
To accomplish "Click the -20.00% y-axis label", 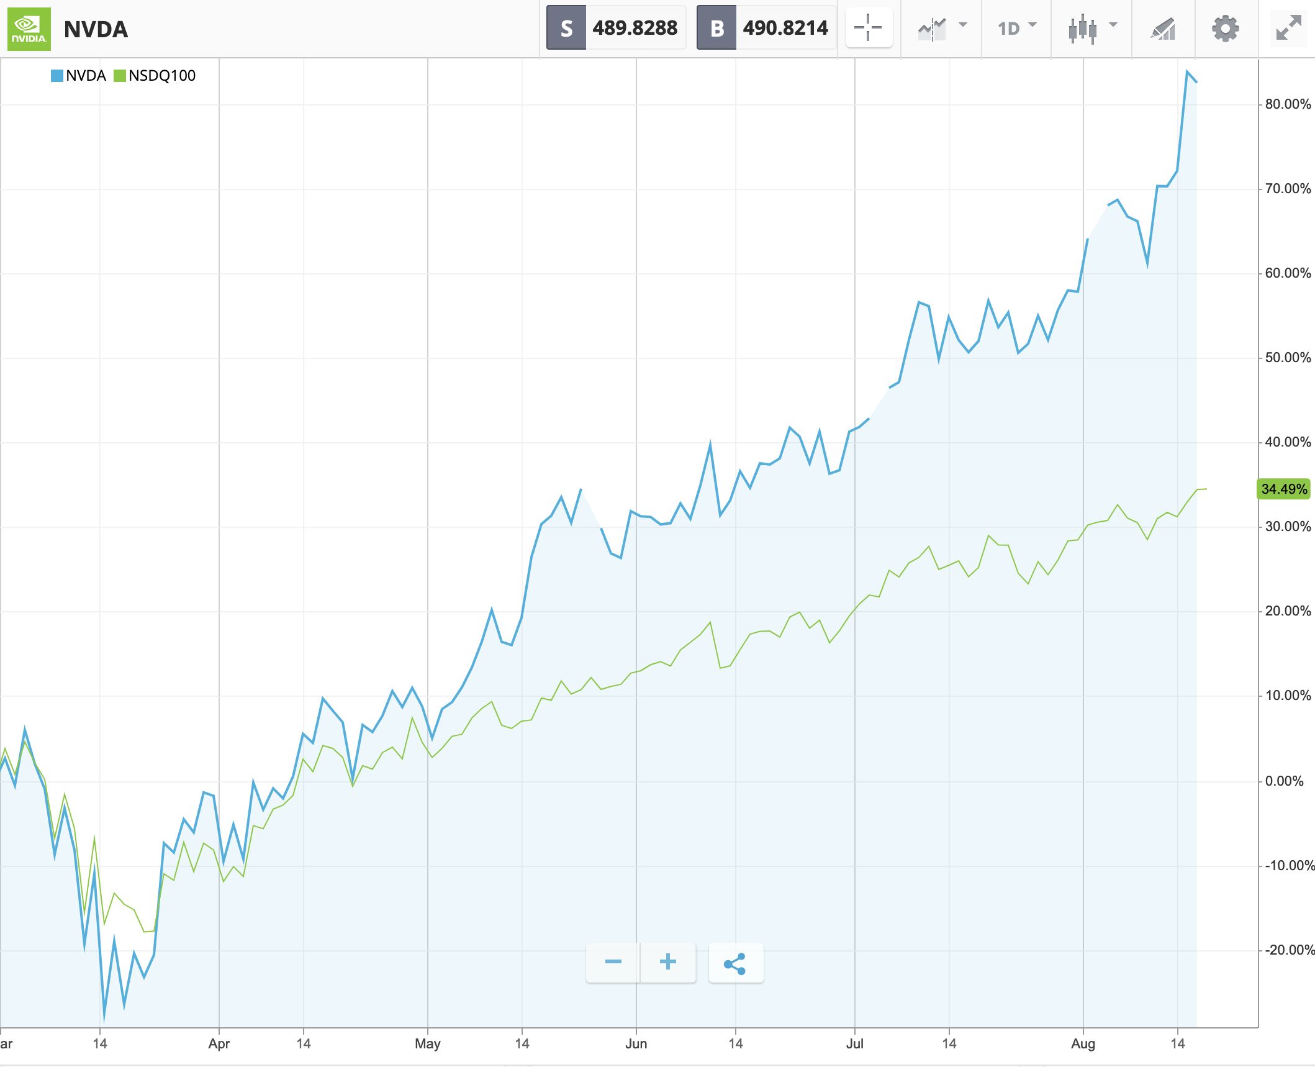I will coord(1290,950).
